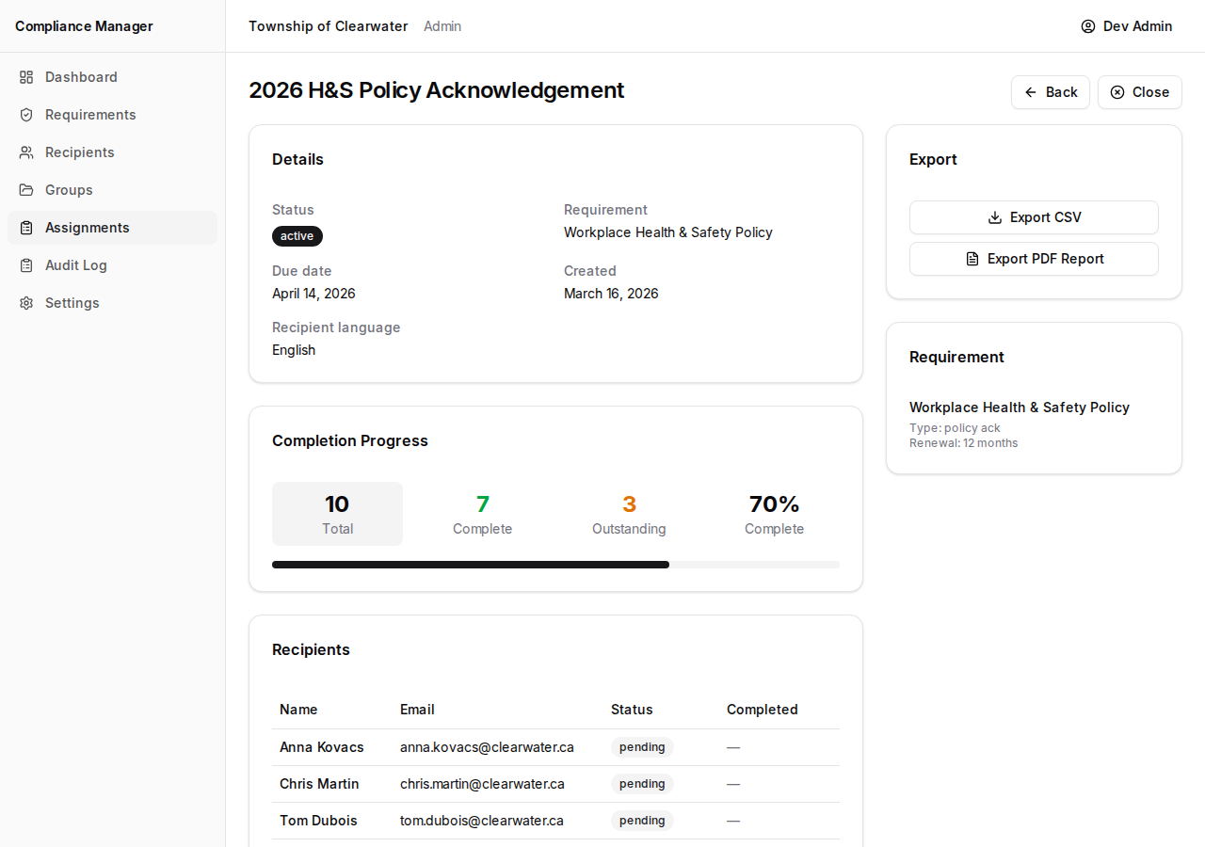Export the assignment as PDF Report
Viewport: 1205px width, 847px height.
pos(1034,259)
